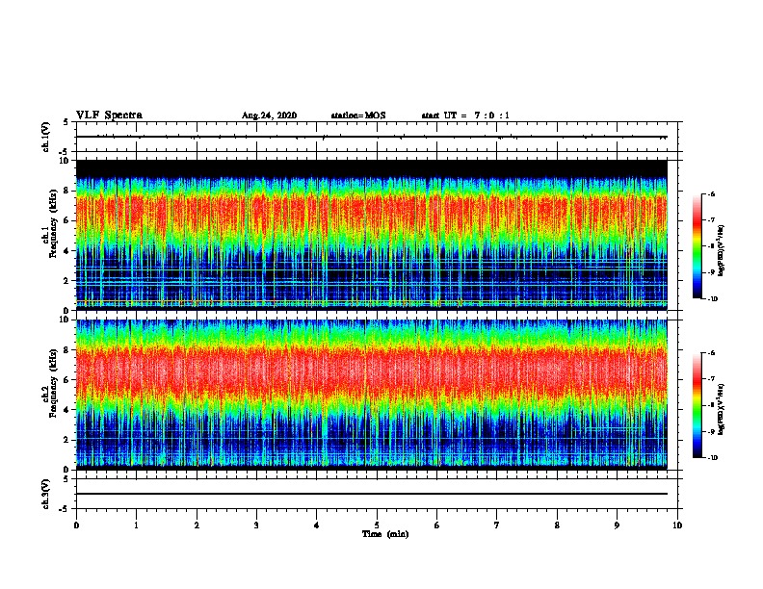
Task: Select the date text "Aug.24, 2020"
Action: 269,115
